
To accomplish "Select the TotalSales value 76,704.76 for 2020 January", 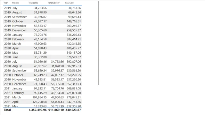I will [40, 35].
